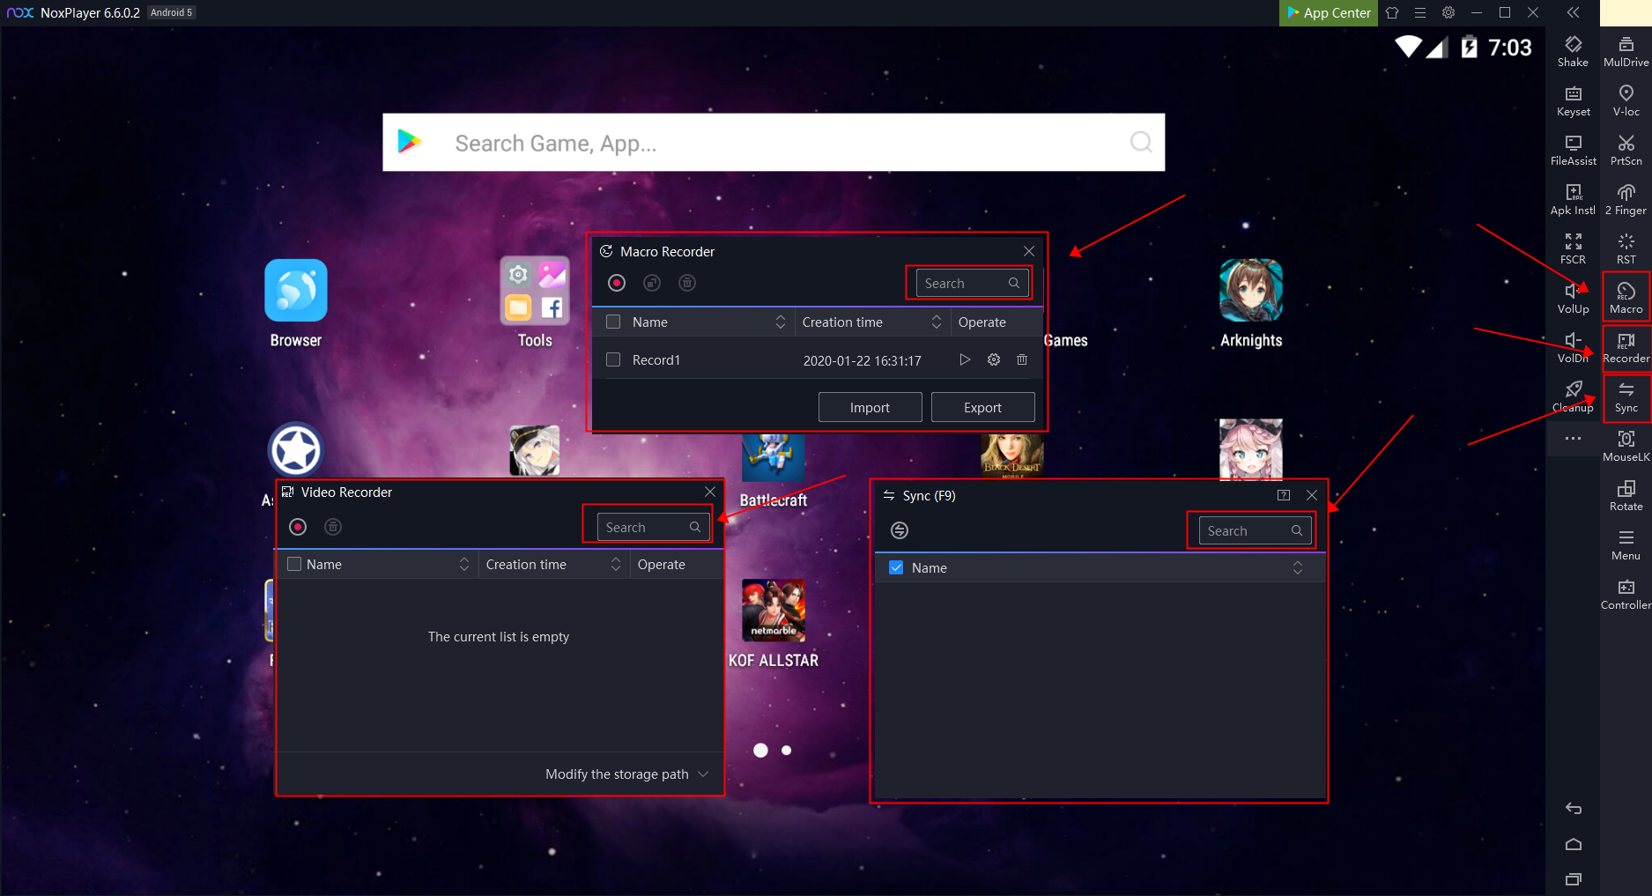Click the Shake sidebar icon
1652x896 pixels.
pyautogui.click(x=1573, y=50)
